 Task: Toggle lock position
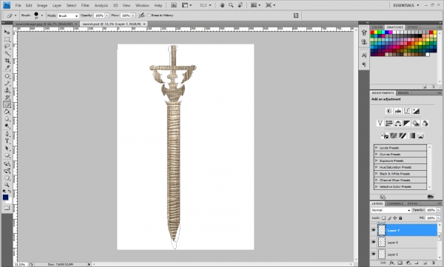394,218
